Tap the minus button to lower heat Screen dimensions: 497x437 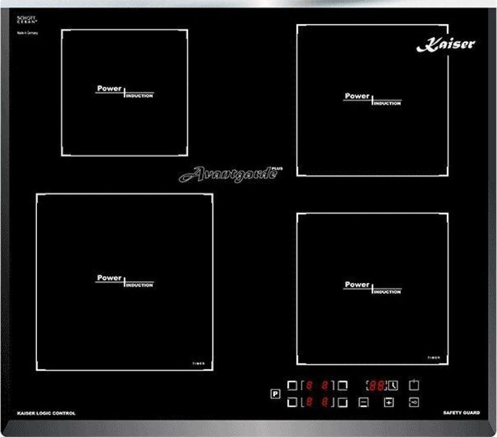[x=363, y=403]
